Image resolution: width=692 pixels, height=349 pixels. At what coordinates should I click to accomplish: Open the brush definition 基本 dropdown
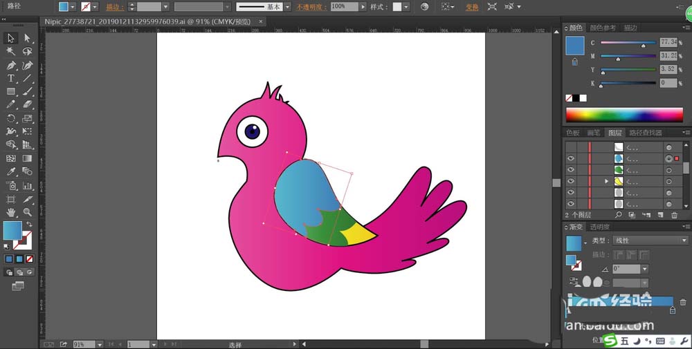pyautogui.click(x=287, y=7)
